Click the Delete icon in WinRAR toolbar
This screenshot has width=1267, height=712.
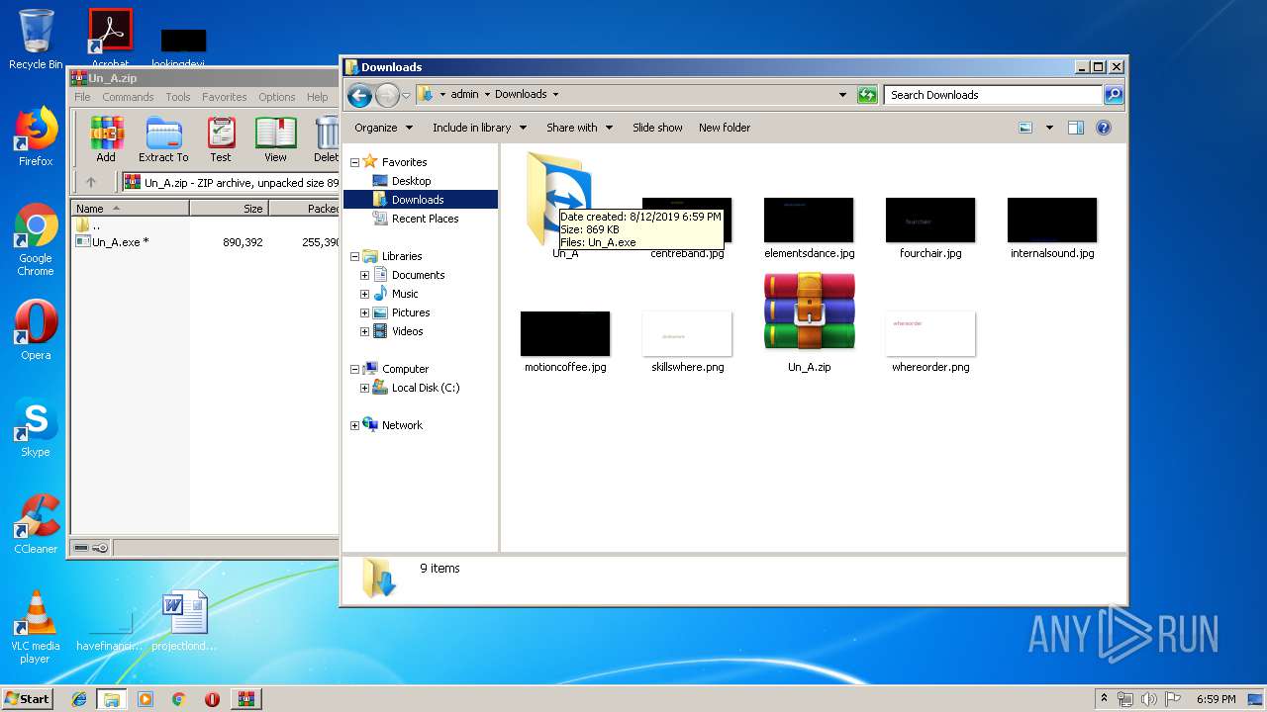pos(327,139)
